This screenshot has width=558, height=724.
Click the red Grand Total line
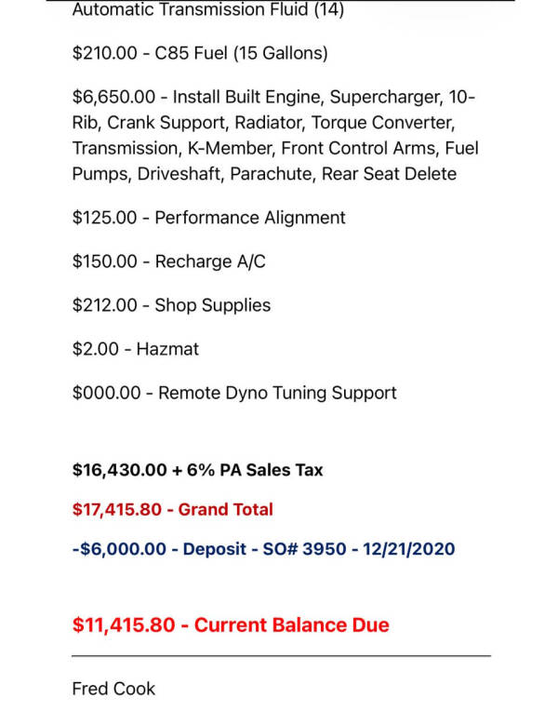172,510
